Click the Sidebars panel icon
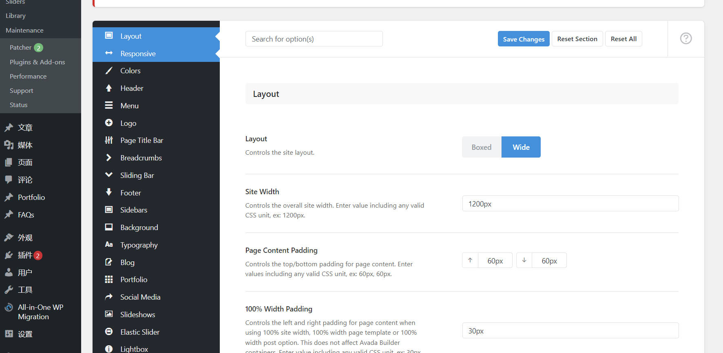The height and width of the screenshot is (353, 723). point(109,210)
